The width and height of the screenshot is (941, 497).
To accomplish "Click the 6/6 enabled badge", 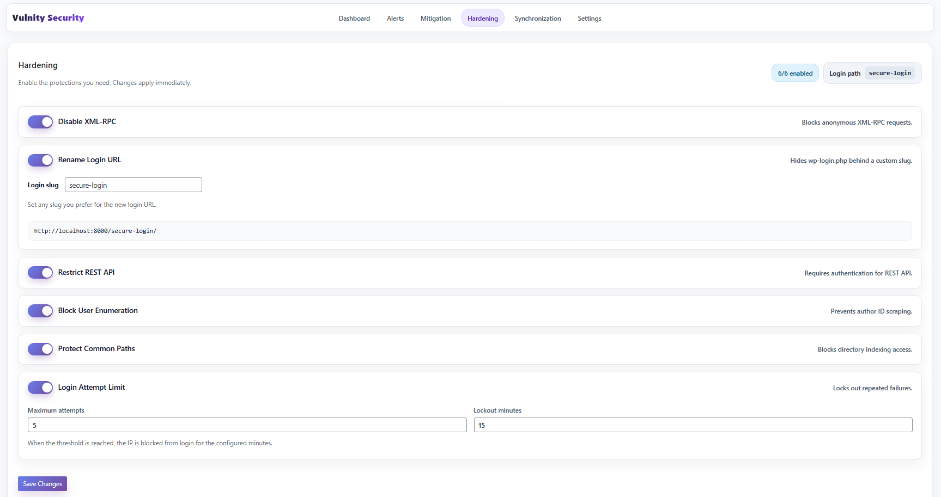I will (x=795, y=73).
